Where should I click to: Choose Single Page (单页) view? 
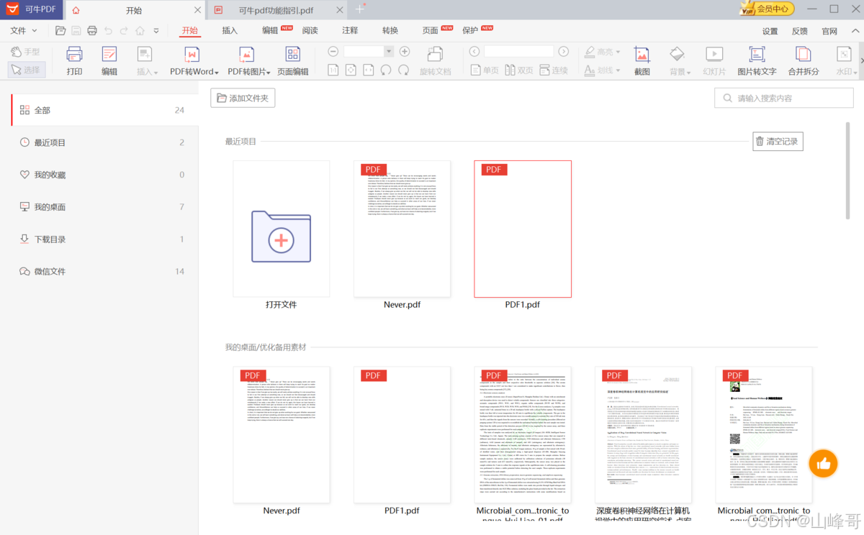pyautogui.click(x=484, y=70)
